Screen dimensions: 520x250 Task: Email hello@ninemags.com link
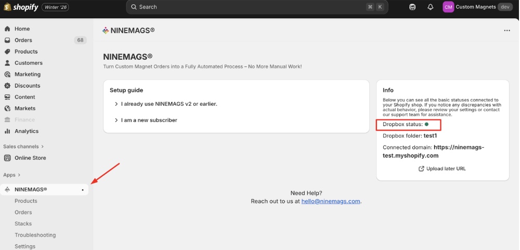point(331,201)
